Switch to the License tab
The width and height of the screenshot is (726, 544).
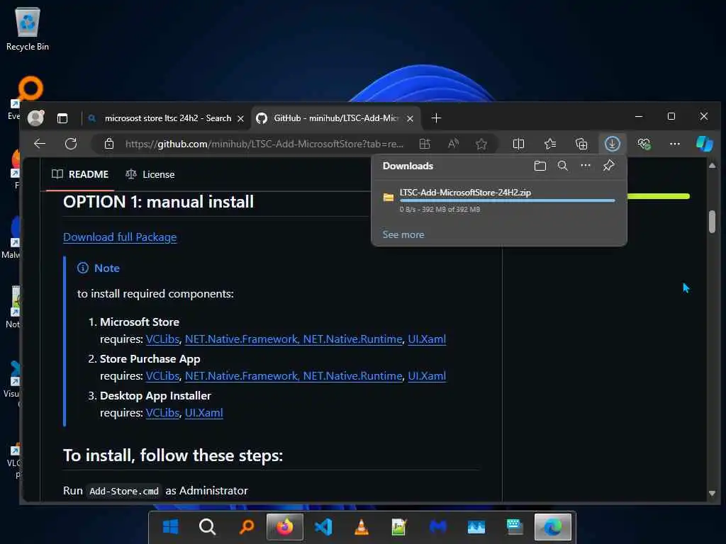(x=150, y=174)
